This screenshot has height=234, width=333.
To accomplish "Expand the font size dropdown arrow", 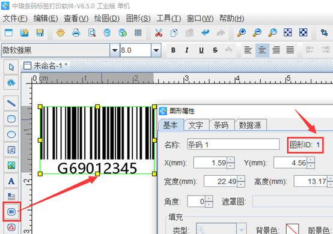I will [156, 50].
